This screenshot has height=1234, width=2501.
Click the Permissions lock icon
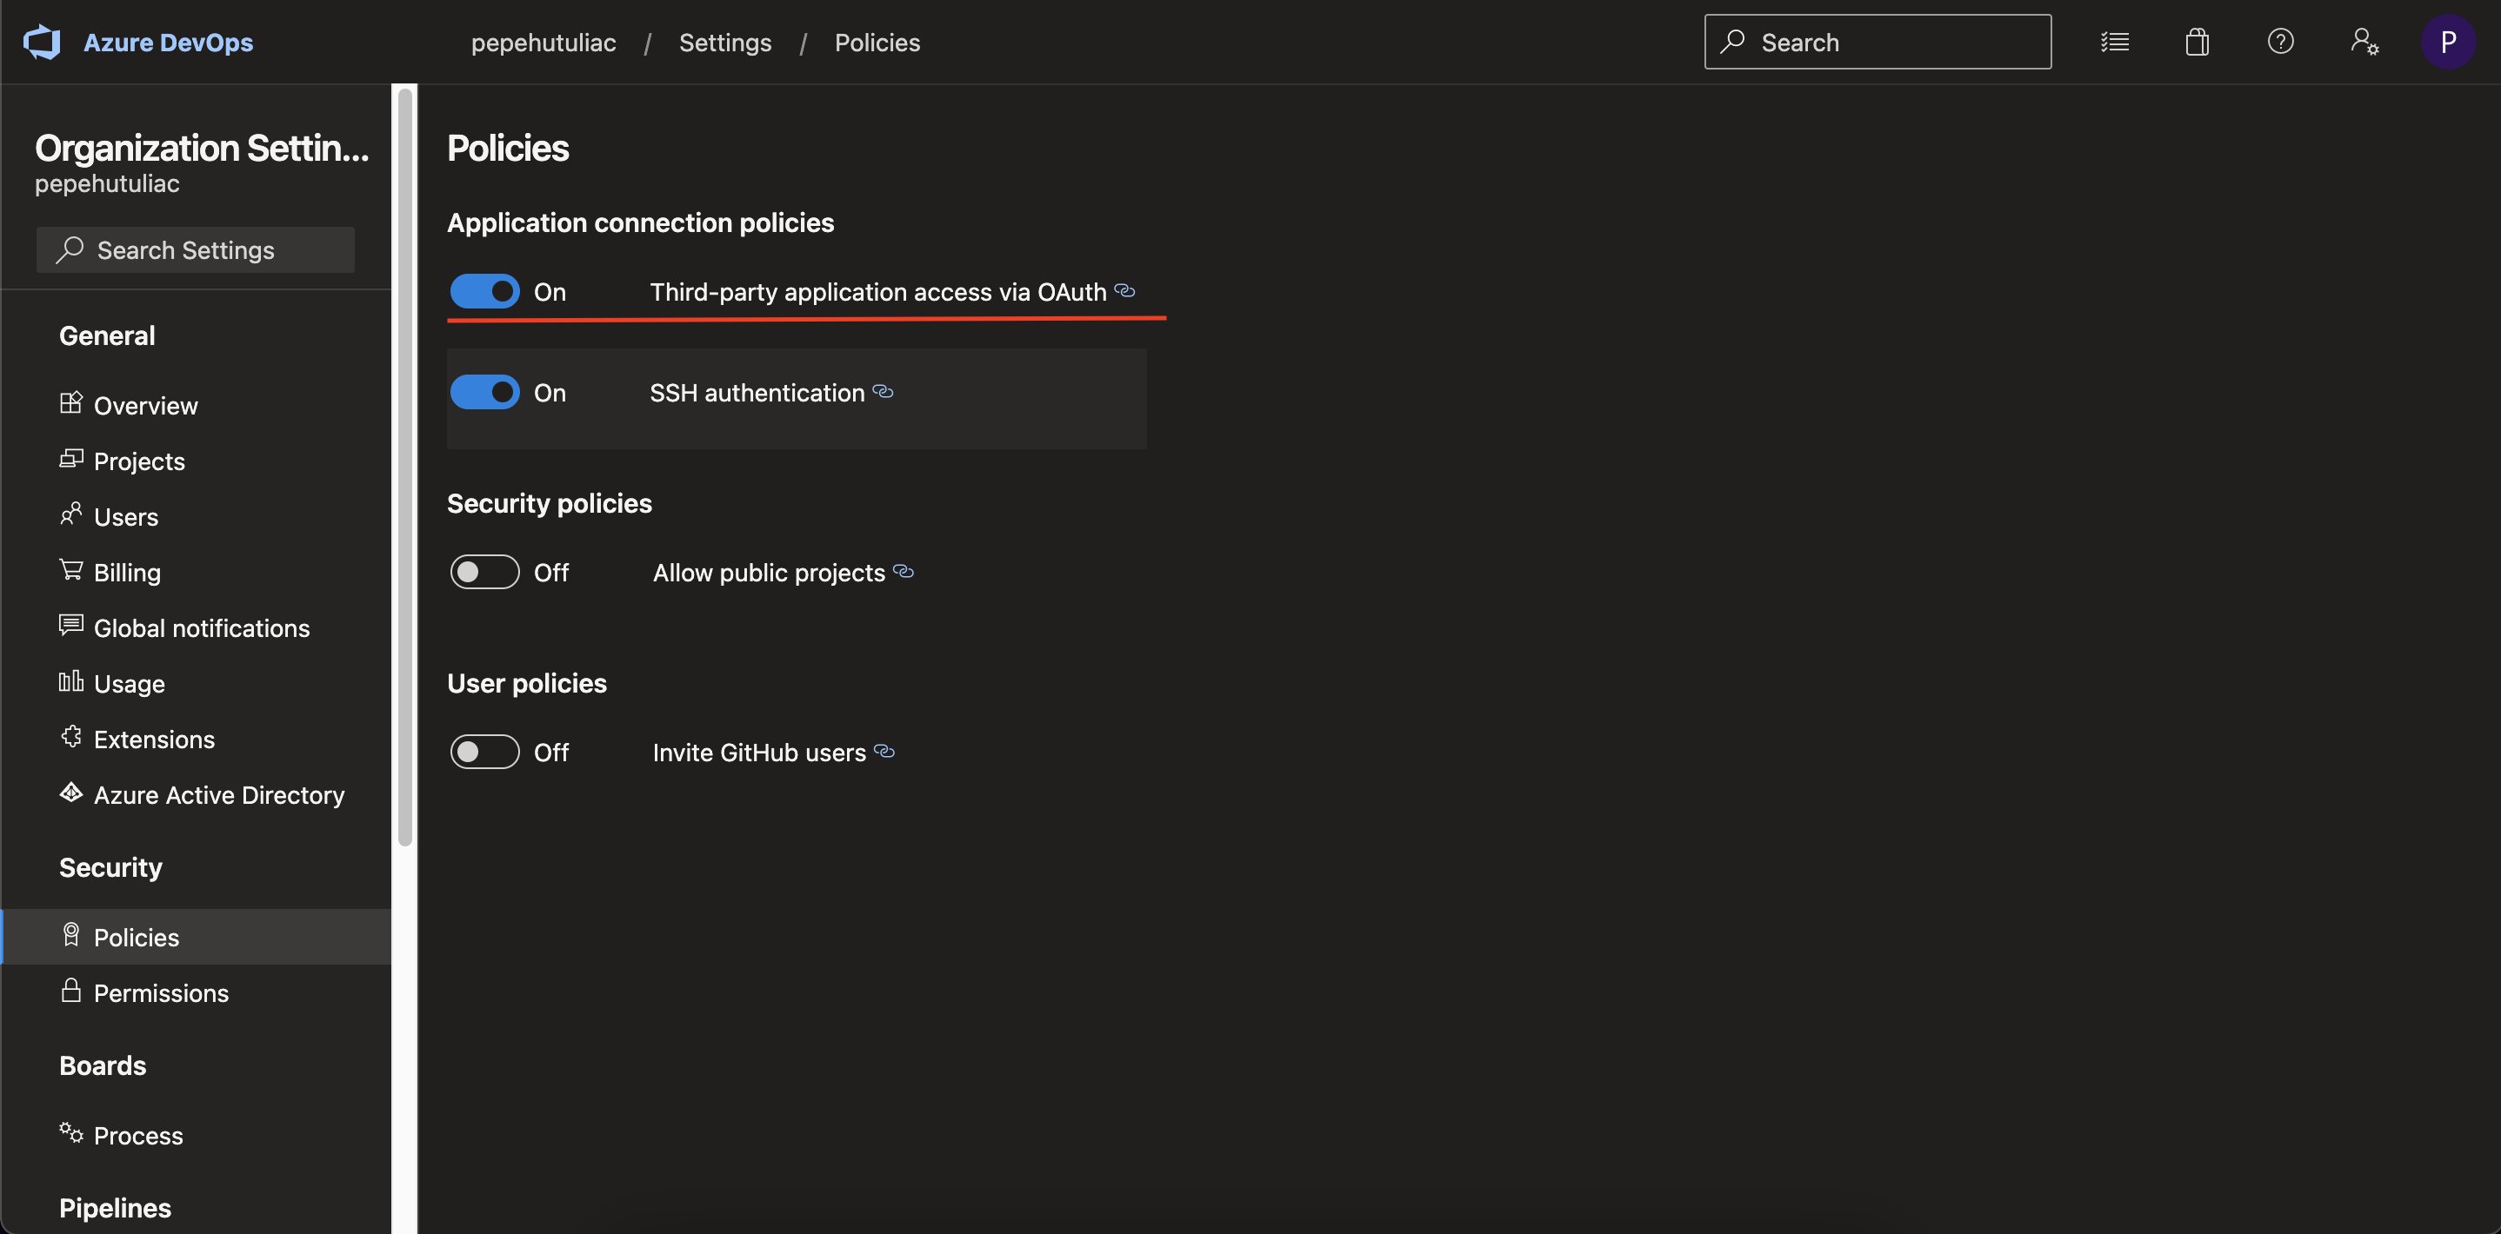click(71, 990)
